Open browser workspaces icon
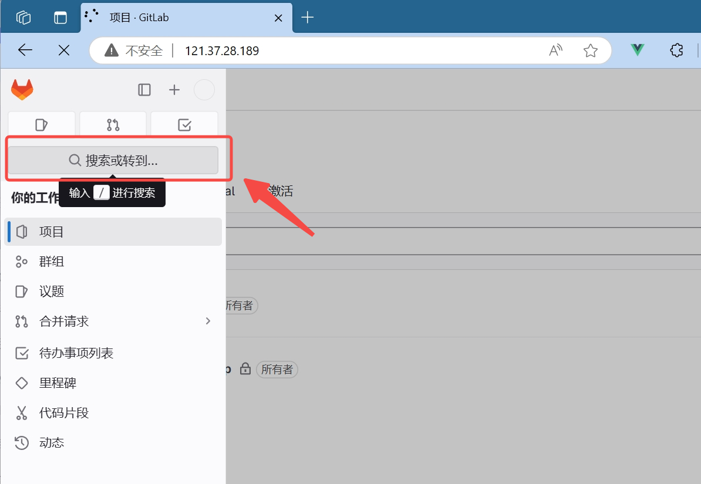The width and height of the screenshot is (701, 484). point(23,18)
